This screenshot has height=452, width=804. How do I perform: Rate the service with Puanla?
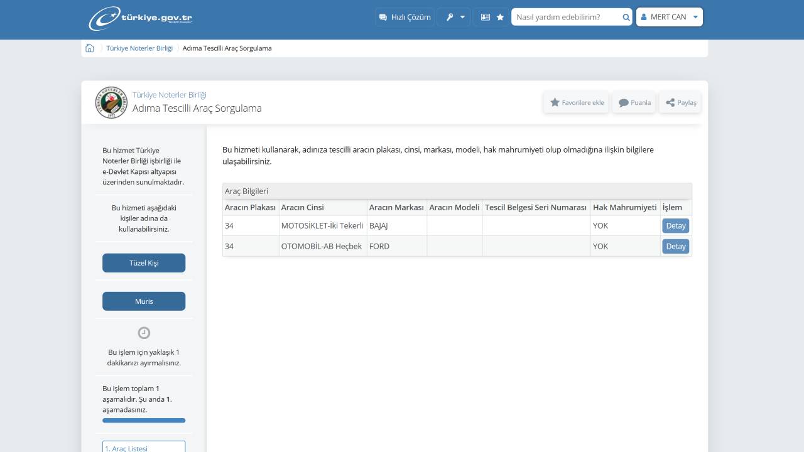point(634,102)
